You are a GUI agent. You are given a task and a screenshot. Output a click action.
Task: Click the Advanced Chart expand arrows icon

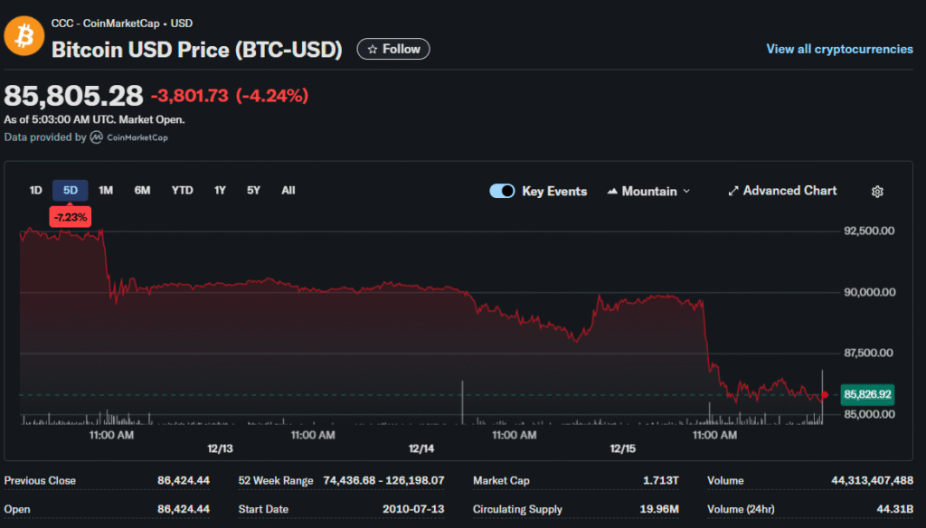pos(732,191)
